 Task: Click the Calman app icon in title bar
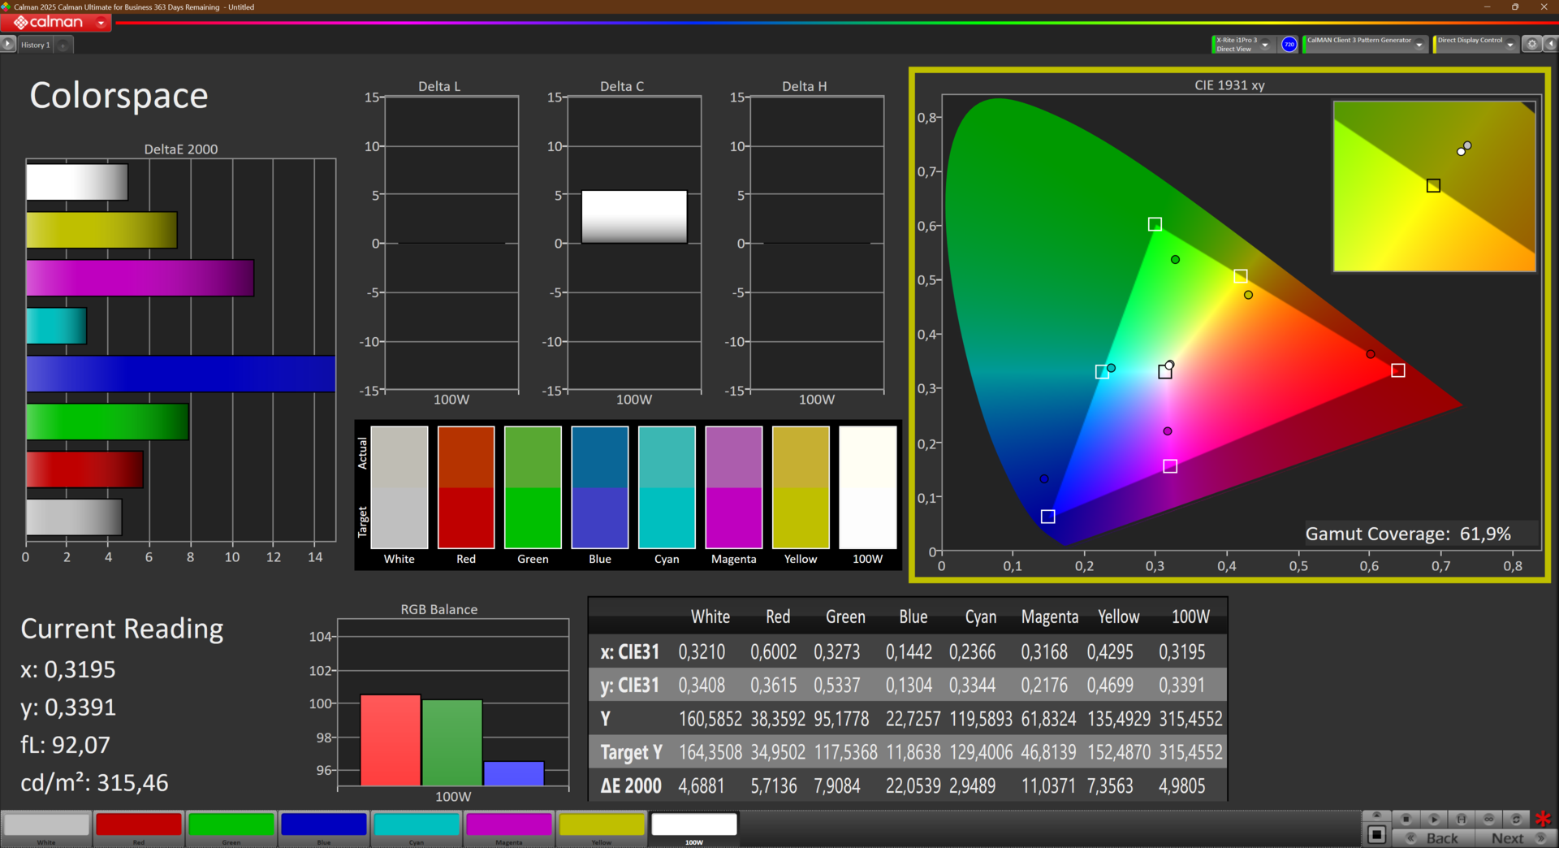(6, 6)
